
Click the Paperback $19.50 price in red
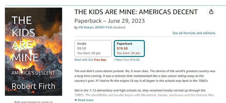(x=122, y=48)
